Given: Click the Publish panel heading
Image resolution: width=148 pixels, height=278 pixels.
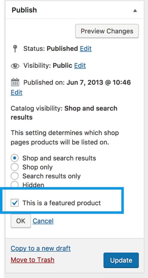Looking at the screenshot, I should [x=24, y=10].
